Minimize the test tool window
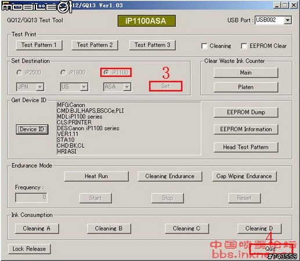This screenshot has height=261, width=300. 277,5
